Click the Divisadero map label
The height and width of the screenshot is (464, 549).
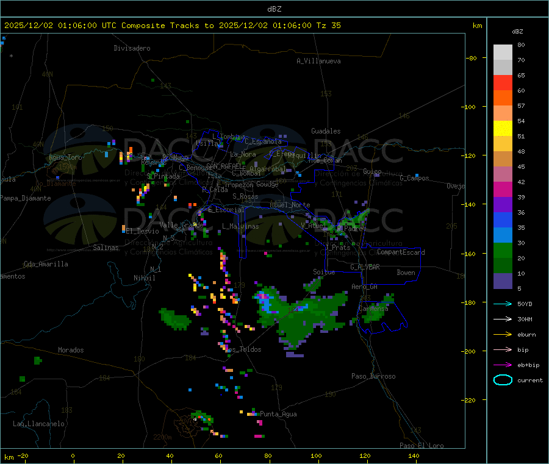pos(132,48)
